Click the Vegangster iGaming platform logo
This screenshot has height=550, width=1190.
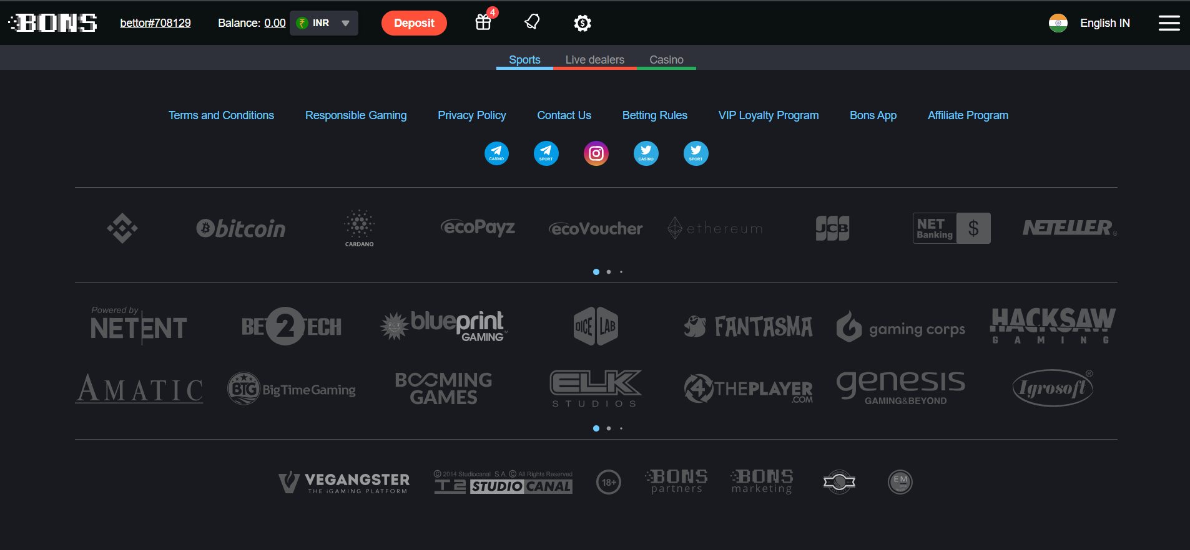(344, 482)
